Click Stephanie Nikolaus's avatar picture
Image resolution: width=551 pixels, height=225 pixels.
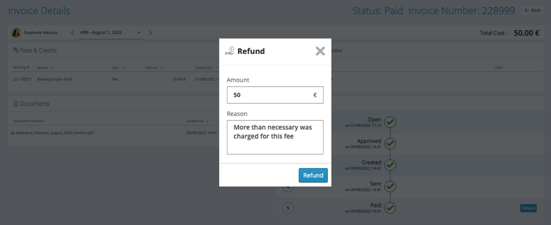(x=16, y=32)
